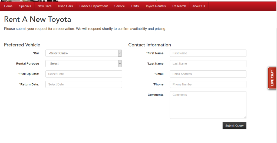Screen dimensions: 277x143
Task: Open the Home menu item
Action: click(8, 6)
